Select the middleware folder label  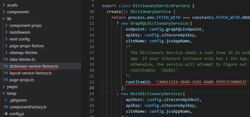(x=20, y=32)
